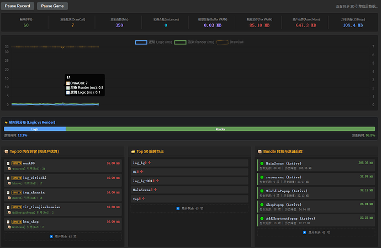
Task: Click the Bundle tracking panel icon
Action: click(x=260, y=151)
